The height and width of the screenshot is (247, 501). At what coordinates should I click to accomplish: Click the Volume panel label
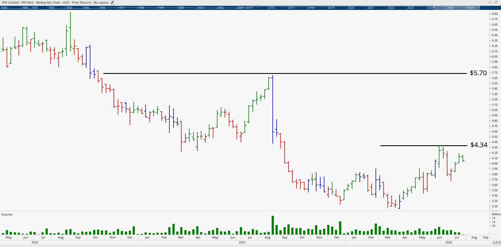tap(7, 214)
